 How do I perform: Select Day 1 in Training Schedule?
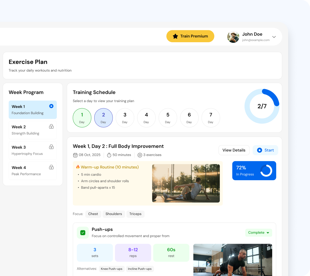point(82,118)
